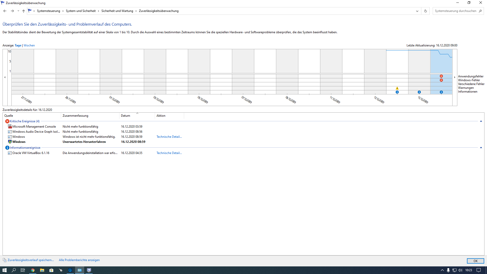The width and height of the screenshot is (487, 274).
Task: Switch view to Tage
Action: click(x=18, y=45)
